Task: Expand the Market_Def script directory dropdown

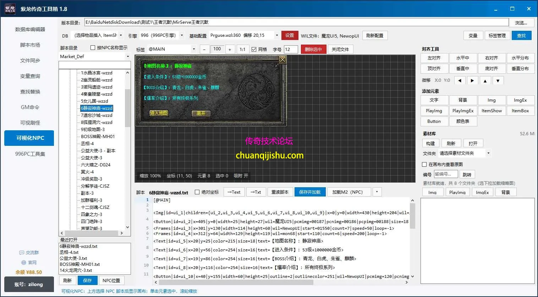Action: (95, 56)
